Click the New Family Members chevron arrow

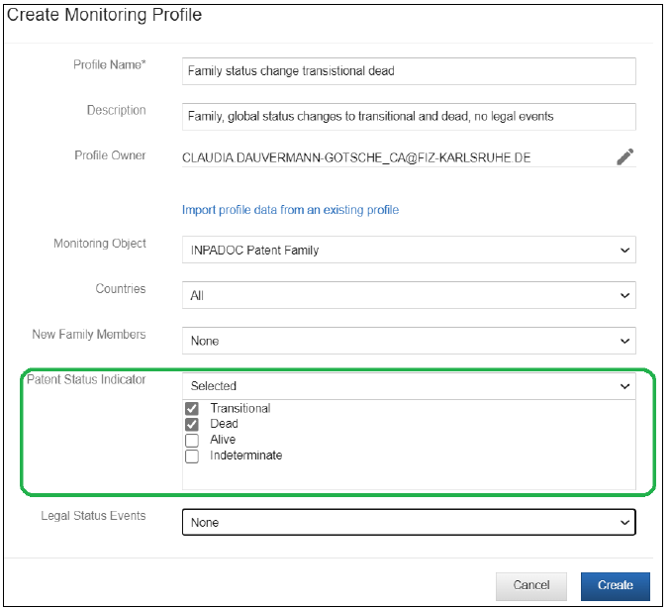click(624, 341)
